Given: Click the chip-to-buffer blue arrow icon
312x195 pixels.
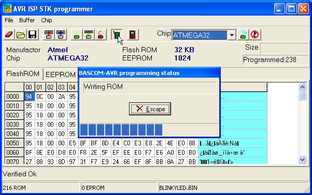Looking at the screenshot, I should click(x=61, y=35).
